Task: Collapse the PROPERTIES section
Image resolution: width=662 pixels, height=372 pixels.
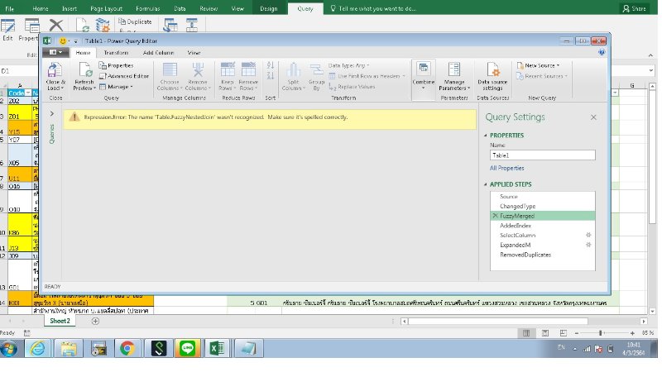Action: click(x=486, y=136)
